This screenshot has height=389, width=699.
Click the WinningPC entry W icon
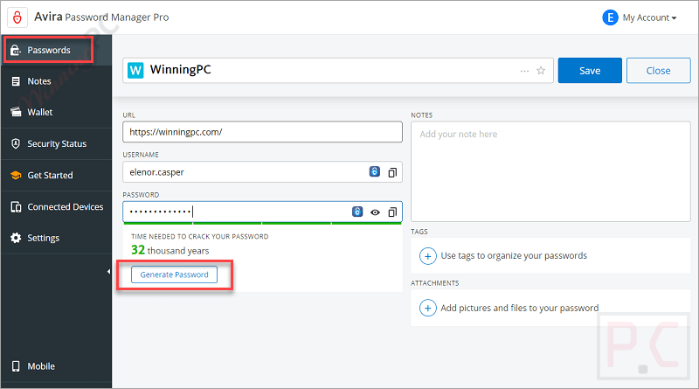pyautogui.click(x=135, y=71)
